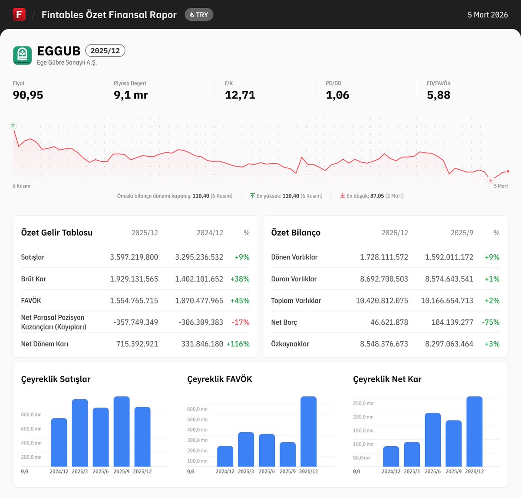
Task: Click Toplam Varlıklar value 10.420.812.075
Action: 382,300
